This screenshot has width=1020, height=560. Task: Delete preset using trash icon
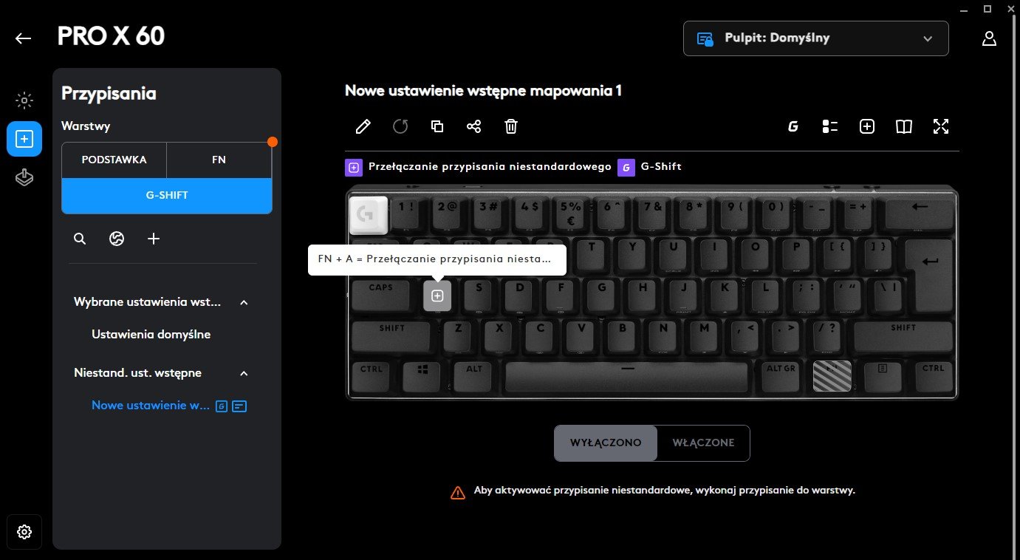510,126
